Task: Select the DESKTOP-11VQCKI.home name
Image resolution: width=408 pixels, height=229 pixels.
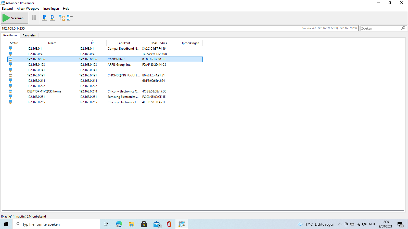Action: [x=44, y=91]
